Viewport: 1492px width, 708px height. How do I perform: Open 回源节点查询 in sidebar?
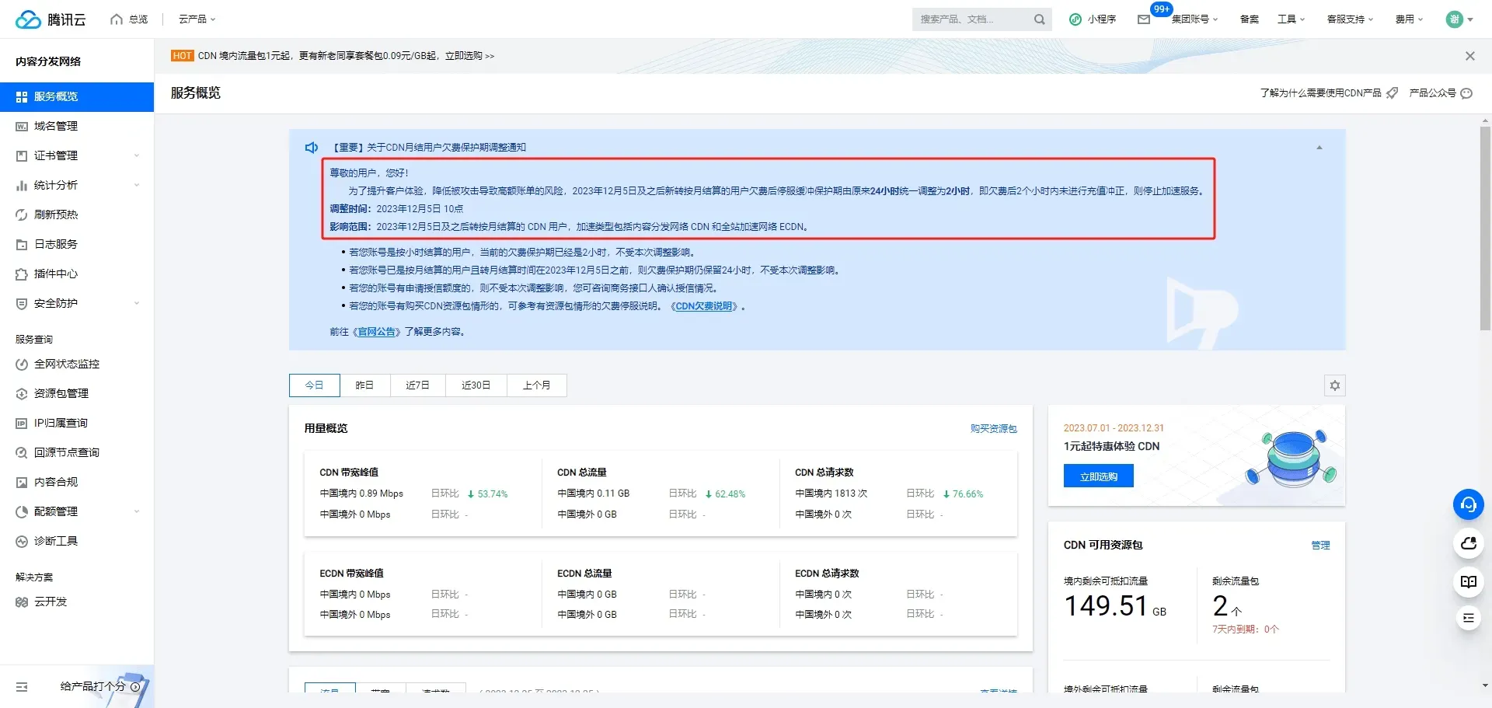coord(77,452)
